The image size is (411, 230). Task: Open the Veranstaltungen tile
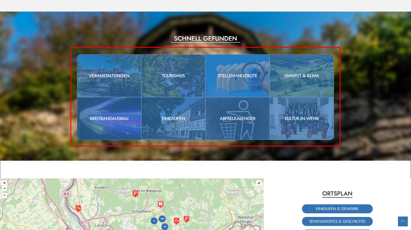coord(109,76)
